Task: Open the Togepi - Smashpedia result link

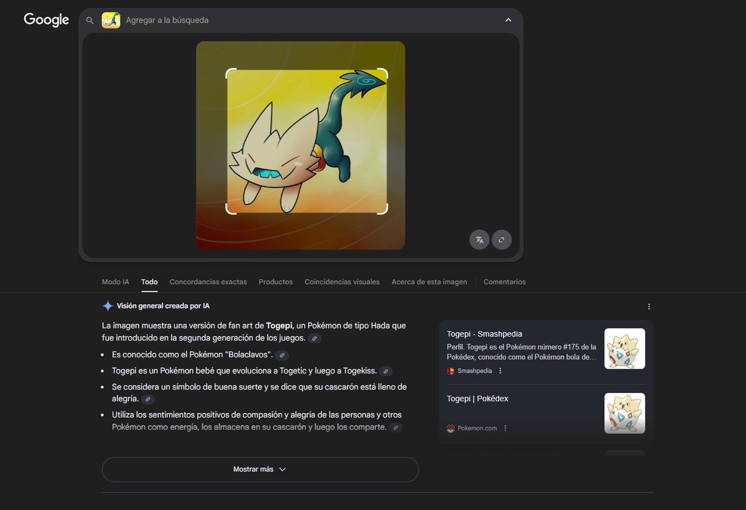Action: [x=486, y=333]
